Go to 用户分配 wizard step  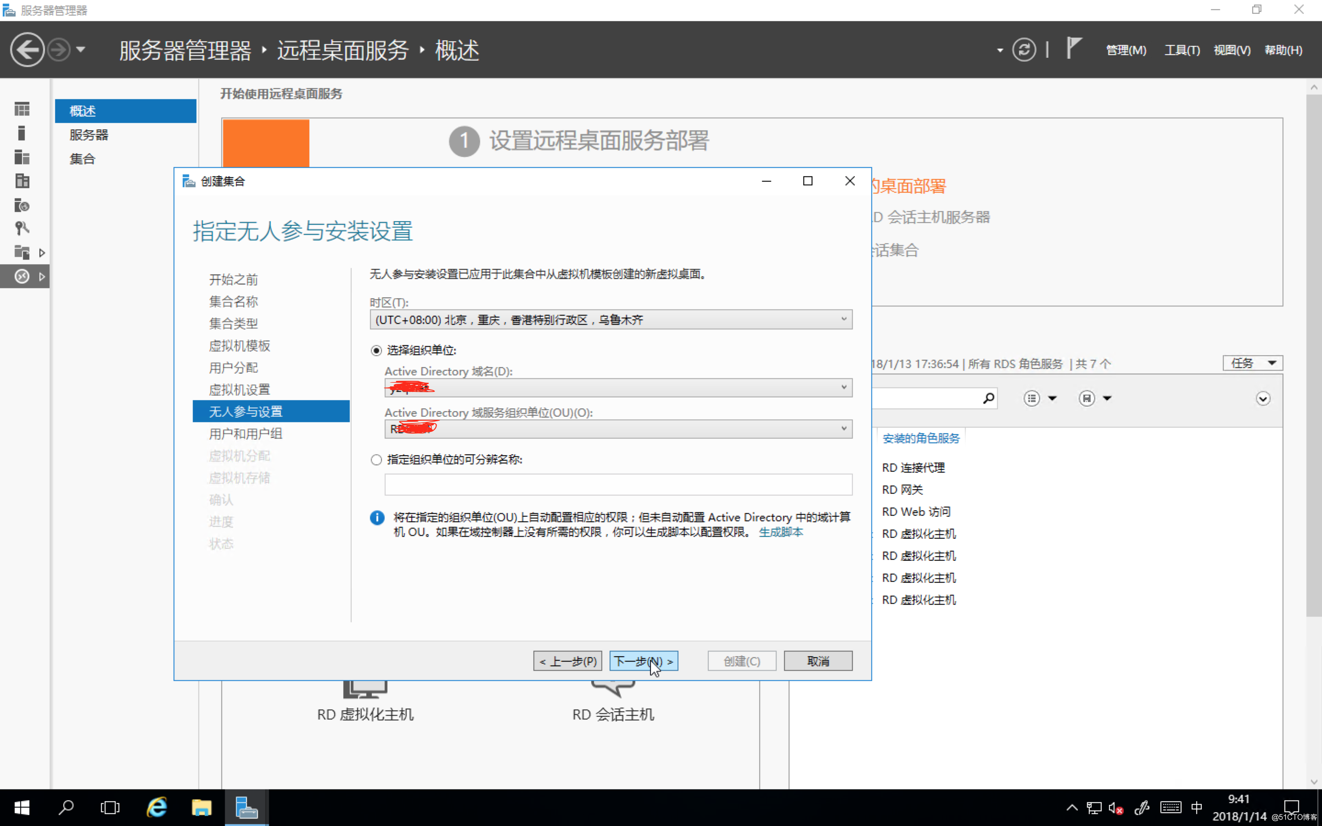tap(233, 368)
